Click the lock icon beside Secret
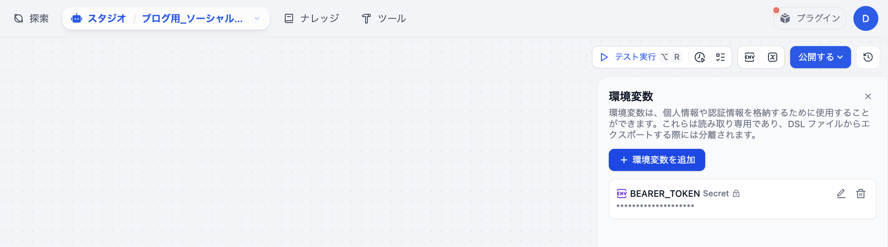Screen dimensions: 888x247 (736, 194)
